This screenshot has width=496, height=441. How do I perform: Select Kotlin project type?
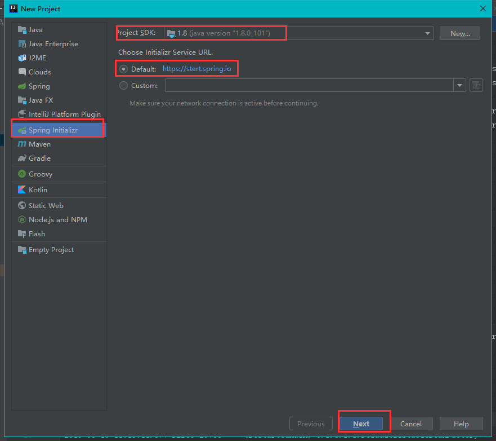(x=59, y=190)
